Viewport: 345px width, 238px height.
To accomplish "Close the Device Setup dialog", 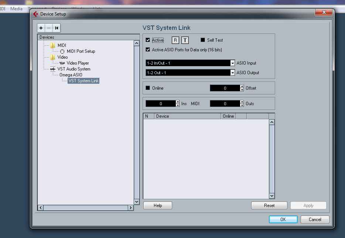I will [324, 12].
